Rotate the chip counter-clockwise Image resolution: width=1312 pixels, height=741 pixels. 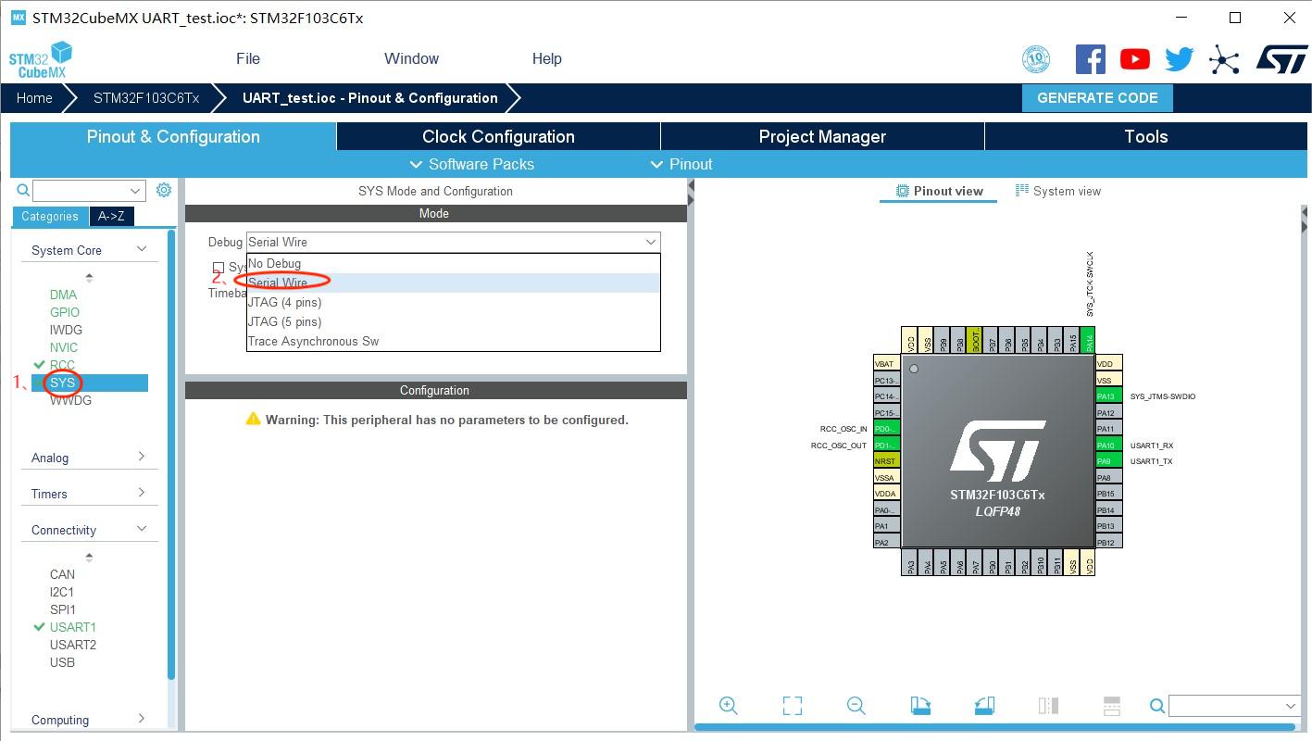click(984, 706)
